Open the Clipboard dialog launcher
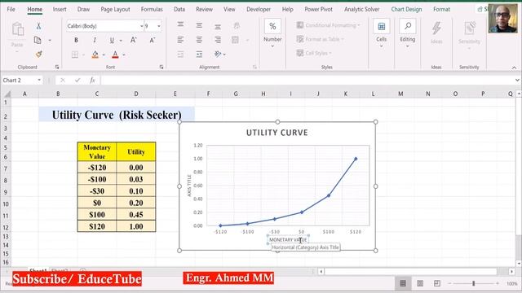522x293 pixels. pyautogui.click(x=57, y=67)
